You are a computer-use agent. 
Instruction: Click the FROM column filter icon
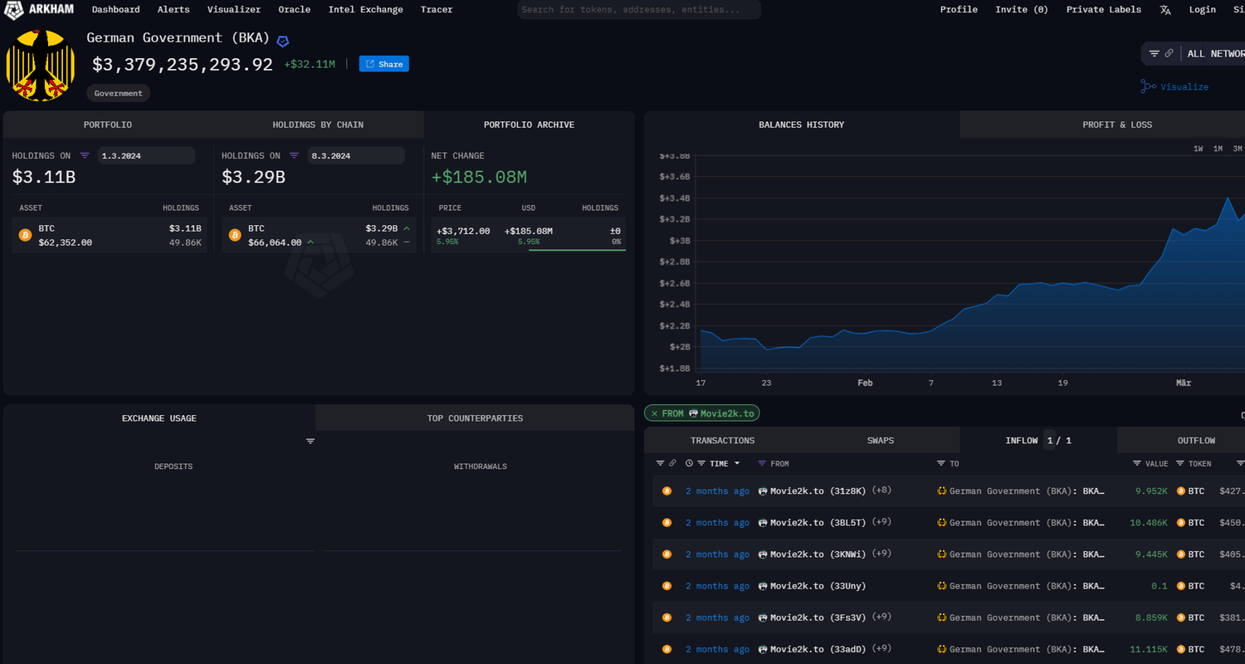tap(761, 463)
